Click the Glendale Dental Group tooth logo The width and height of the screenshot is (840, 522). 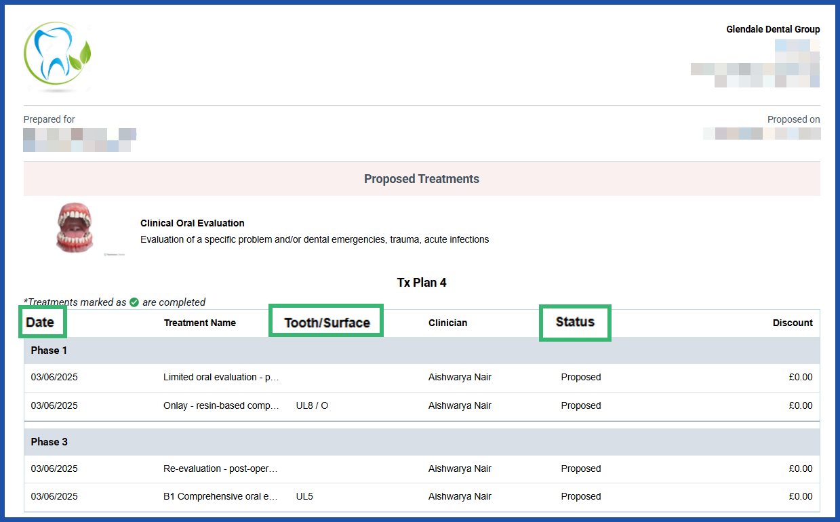point(57,56)
